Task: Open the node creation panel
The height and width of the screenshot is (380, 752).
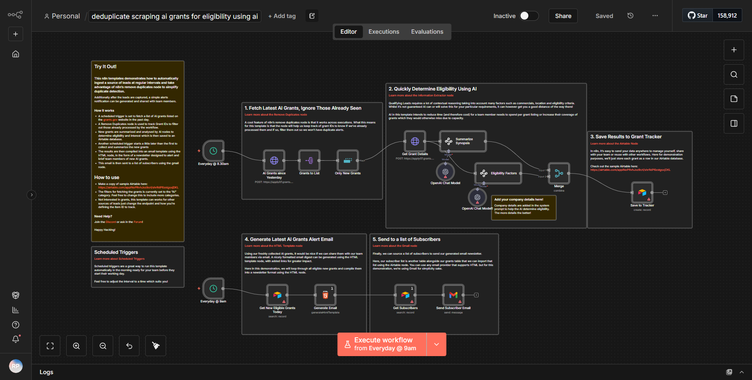Action: click(733, 50)
